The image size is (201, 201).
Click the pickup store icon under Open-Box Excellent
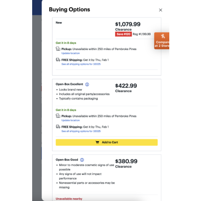(x=58, y=116)
